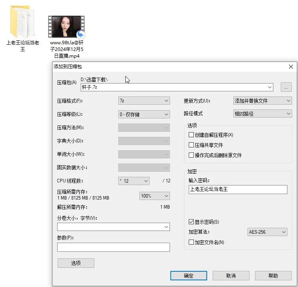This screenshot has height=287, width=298.
Task: Click the disabled 固实数据大小 dropdown
Action: [144, 168]
